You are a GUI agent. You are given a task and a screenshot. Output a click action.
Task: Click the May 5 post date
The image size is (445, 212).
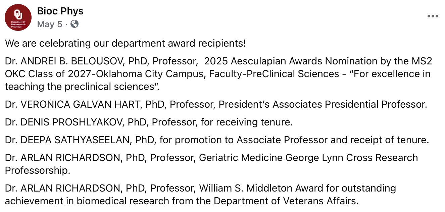click(x=49, y=24)
